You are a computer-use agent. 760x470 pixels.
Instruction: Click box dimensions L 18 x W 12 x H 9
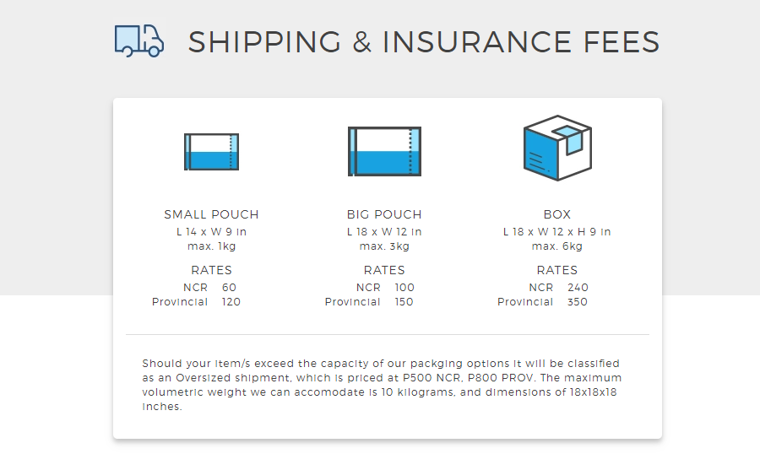pyautogui.click(x=557, y=231)
